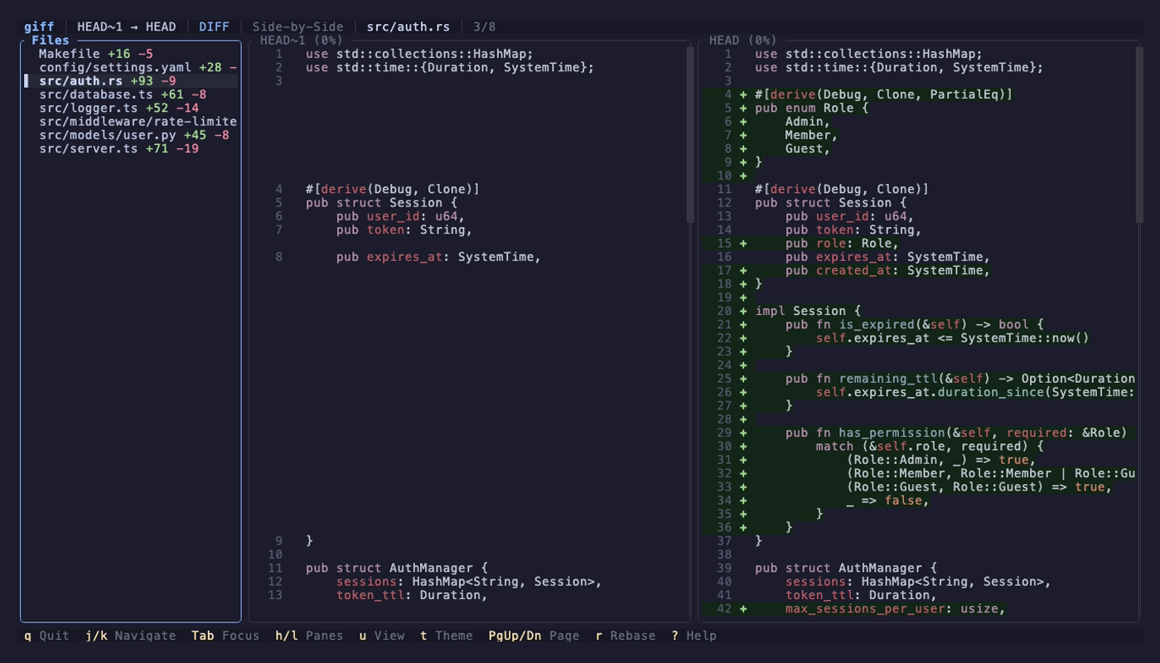Select Makefile in the Files list

(131, 54)
